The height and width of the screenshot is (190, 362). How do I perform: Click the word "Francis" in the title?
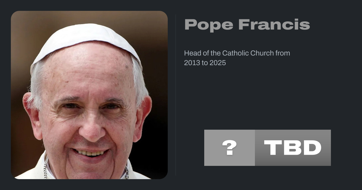pos(274,24)
